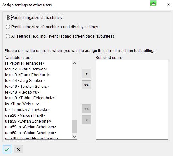Enable All settings radio option
This screenshot has height=156, width=173.
[8, 36]
